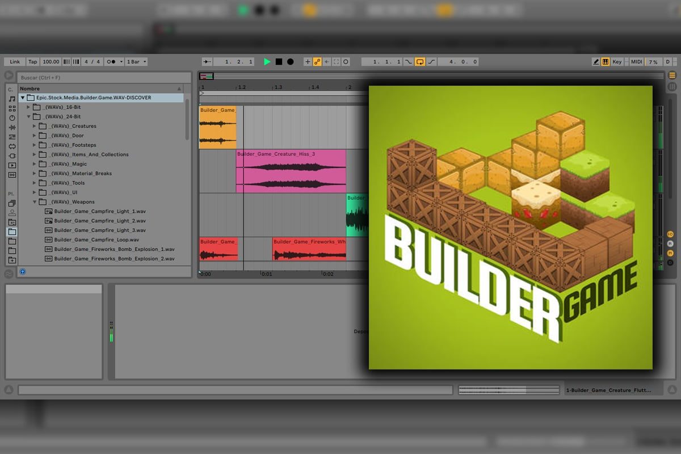Open the Samples category in browser sidebar
The width and height of the screenshot is (681, 454).
pos(12,175)
